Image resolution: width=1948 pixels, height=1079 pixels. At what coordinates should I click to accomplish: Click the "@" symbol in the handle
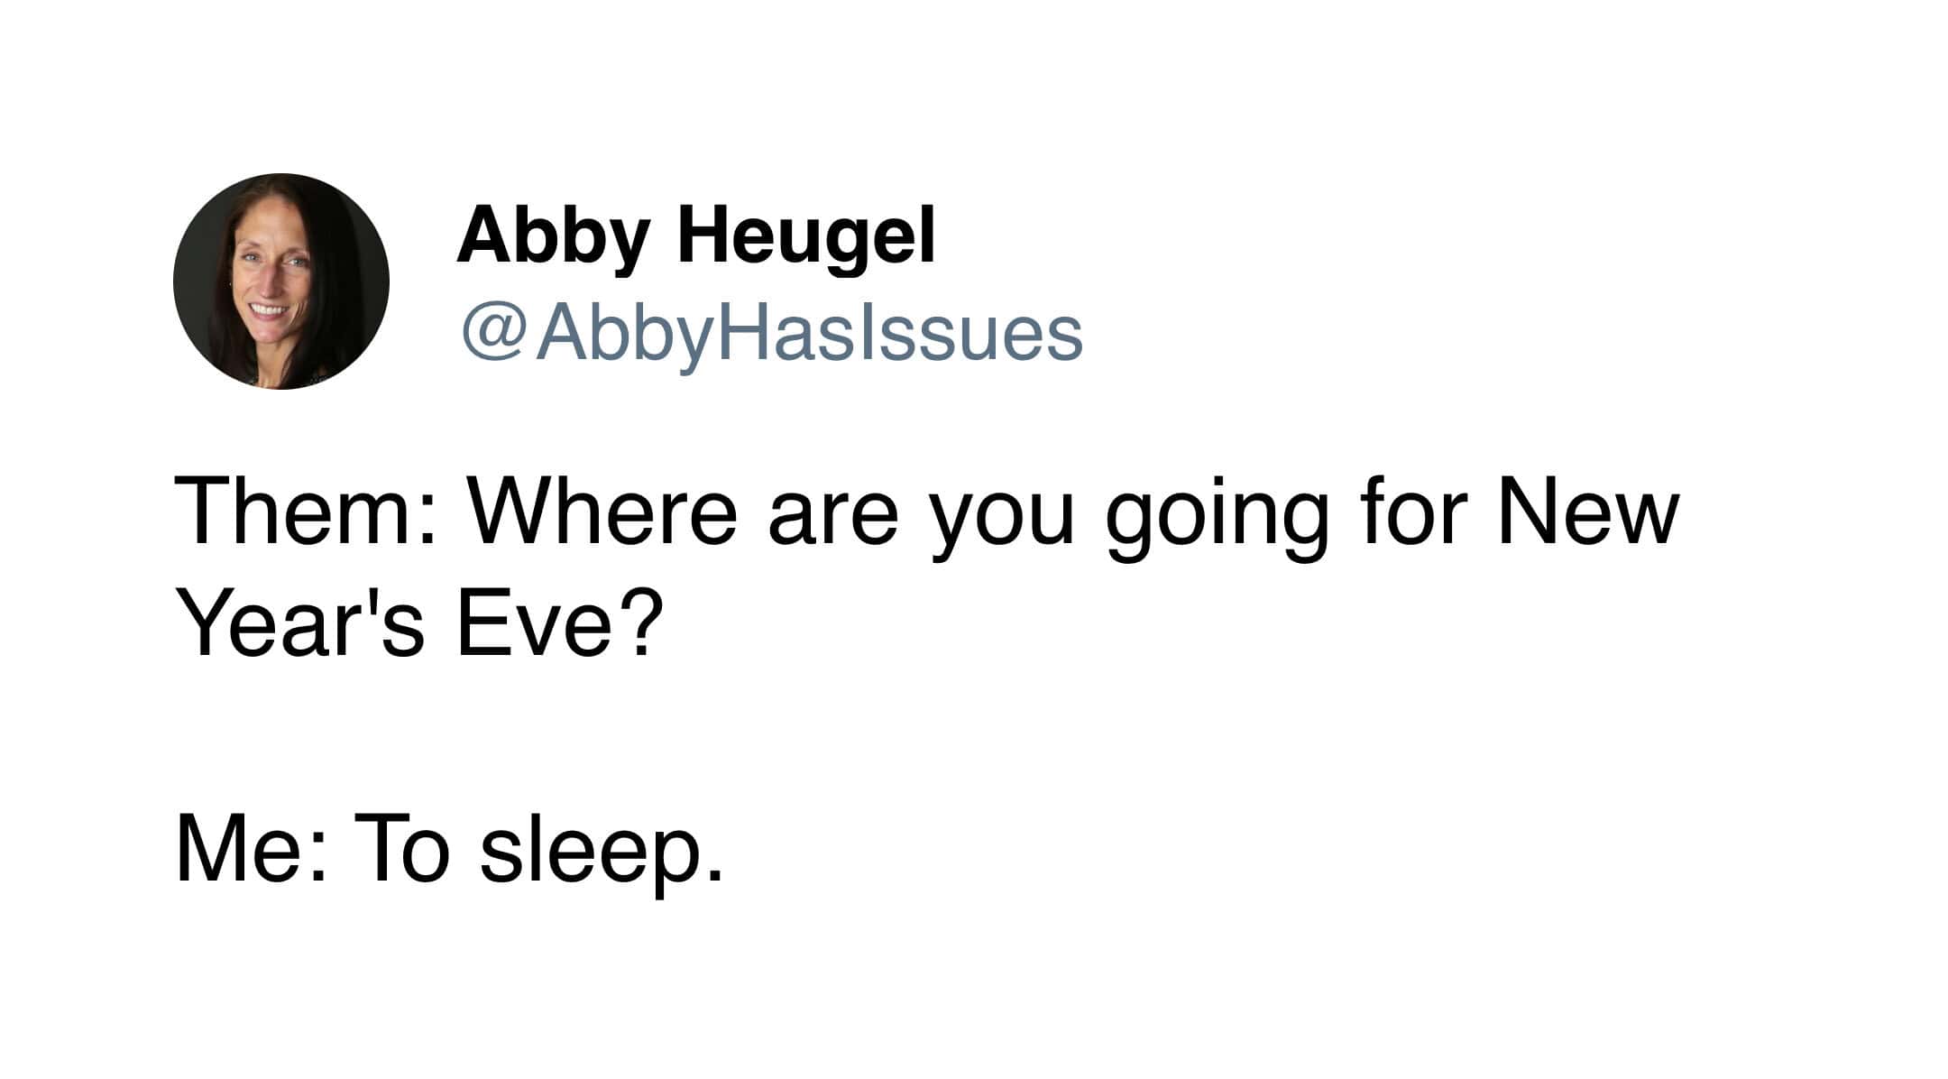(493, 335)
